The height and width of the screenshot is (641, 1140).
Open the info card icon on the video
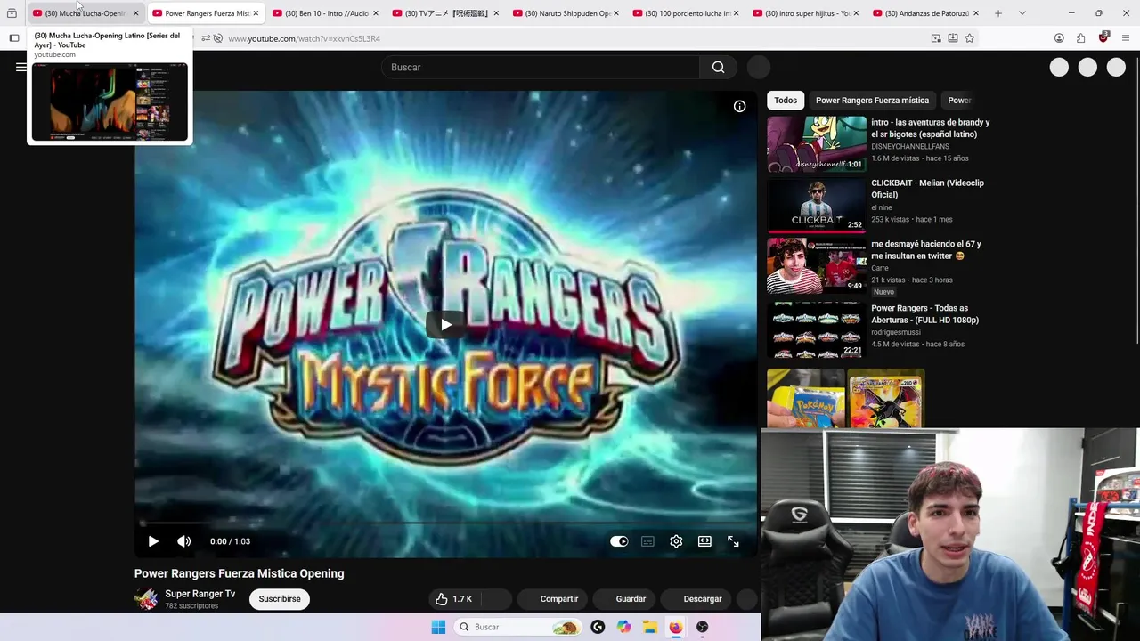tap(739, 107)
